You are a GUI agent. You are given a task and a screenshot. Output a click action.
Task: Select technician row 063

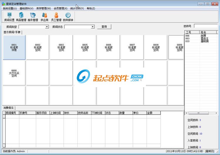pyautogui.click(x=201, y=38)
